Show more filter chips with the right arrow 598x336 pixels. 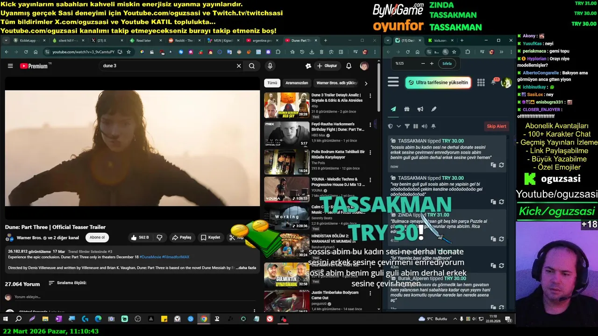click(366, 83)
